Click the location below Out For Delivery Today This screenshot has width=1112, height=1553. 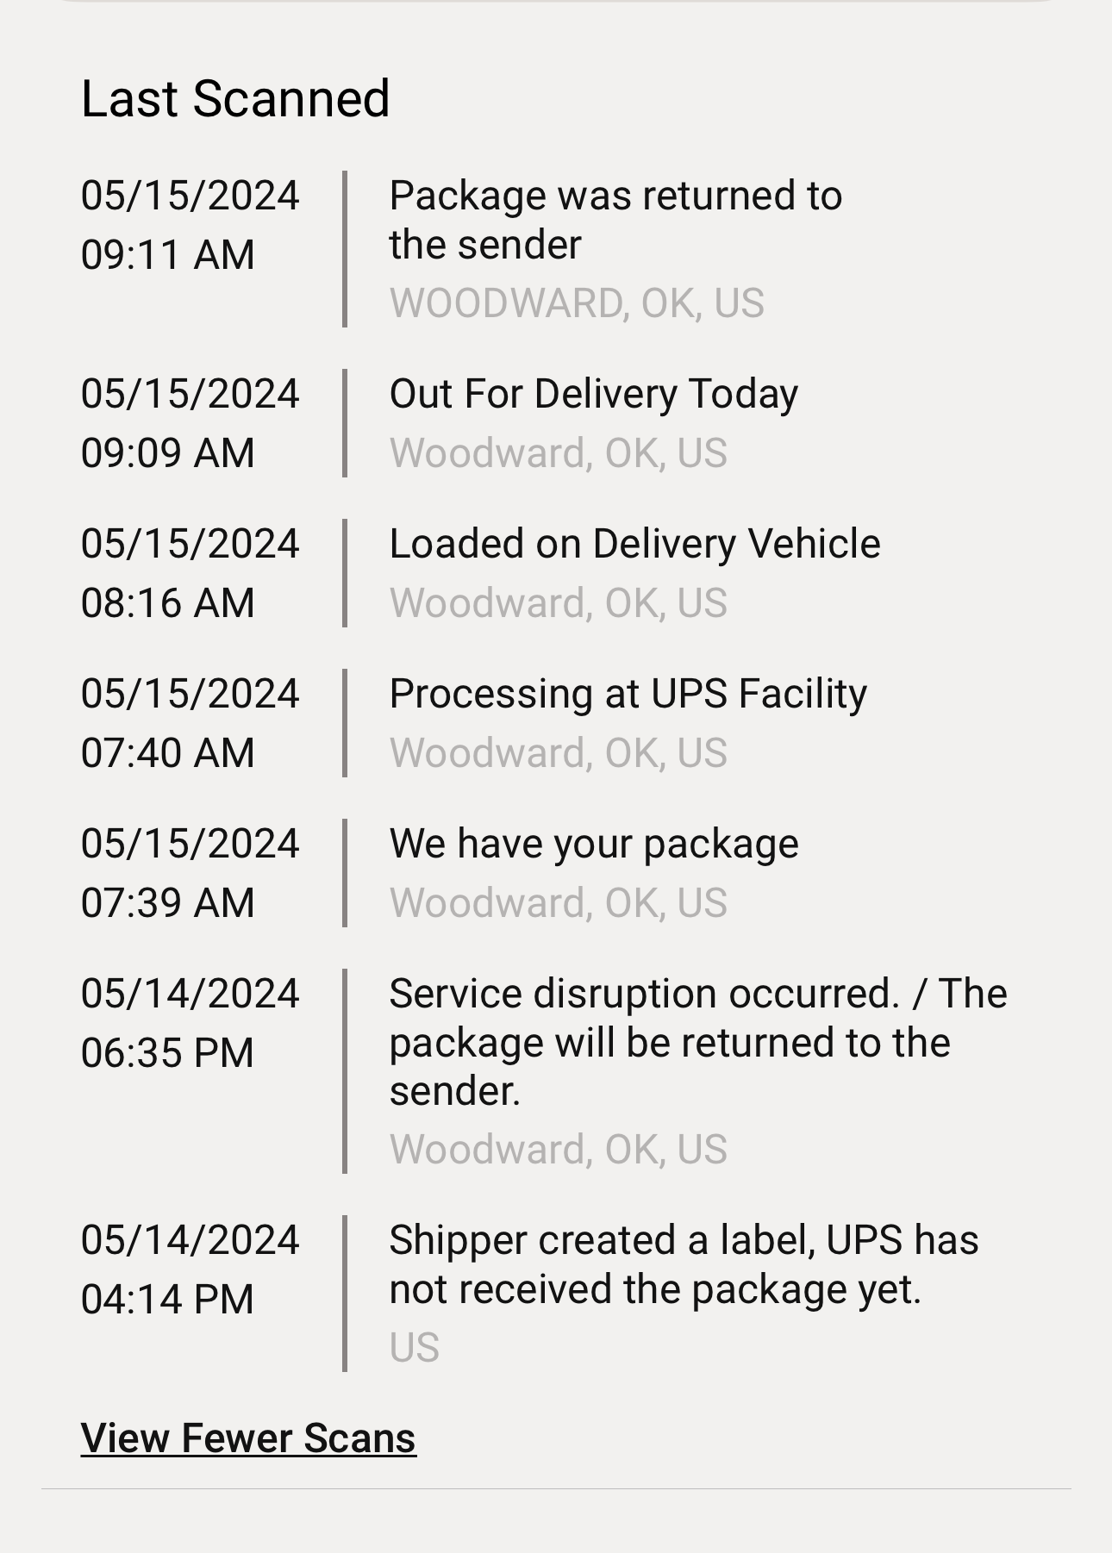click(559, 453)
